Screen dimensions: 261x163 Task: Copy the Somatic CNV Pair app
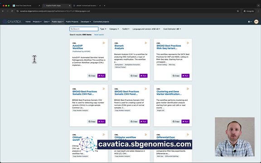[x=92, y=121]
